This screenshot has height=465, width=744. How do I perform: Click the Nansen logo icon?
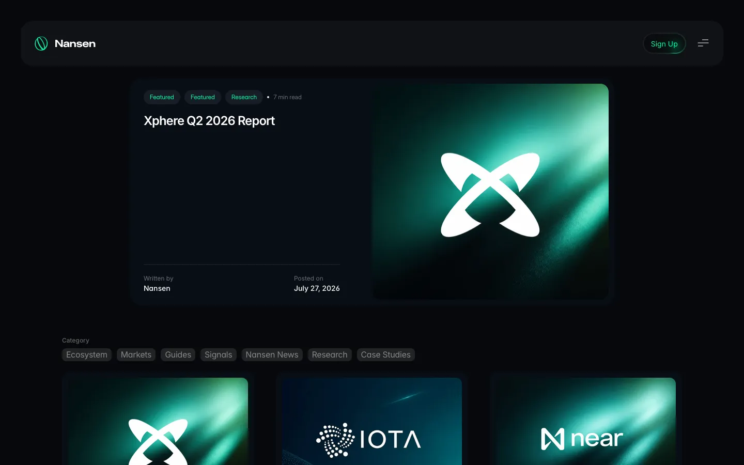41,43
